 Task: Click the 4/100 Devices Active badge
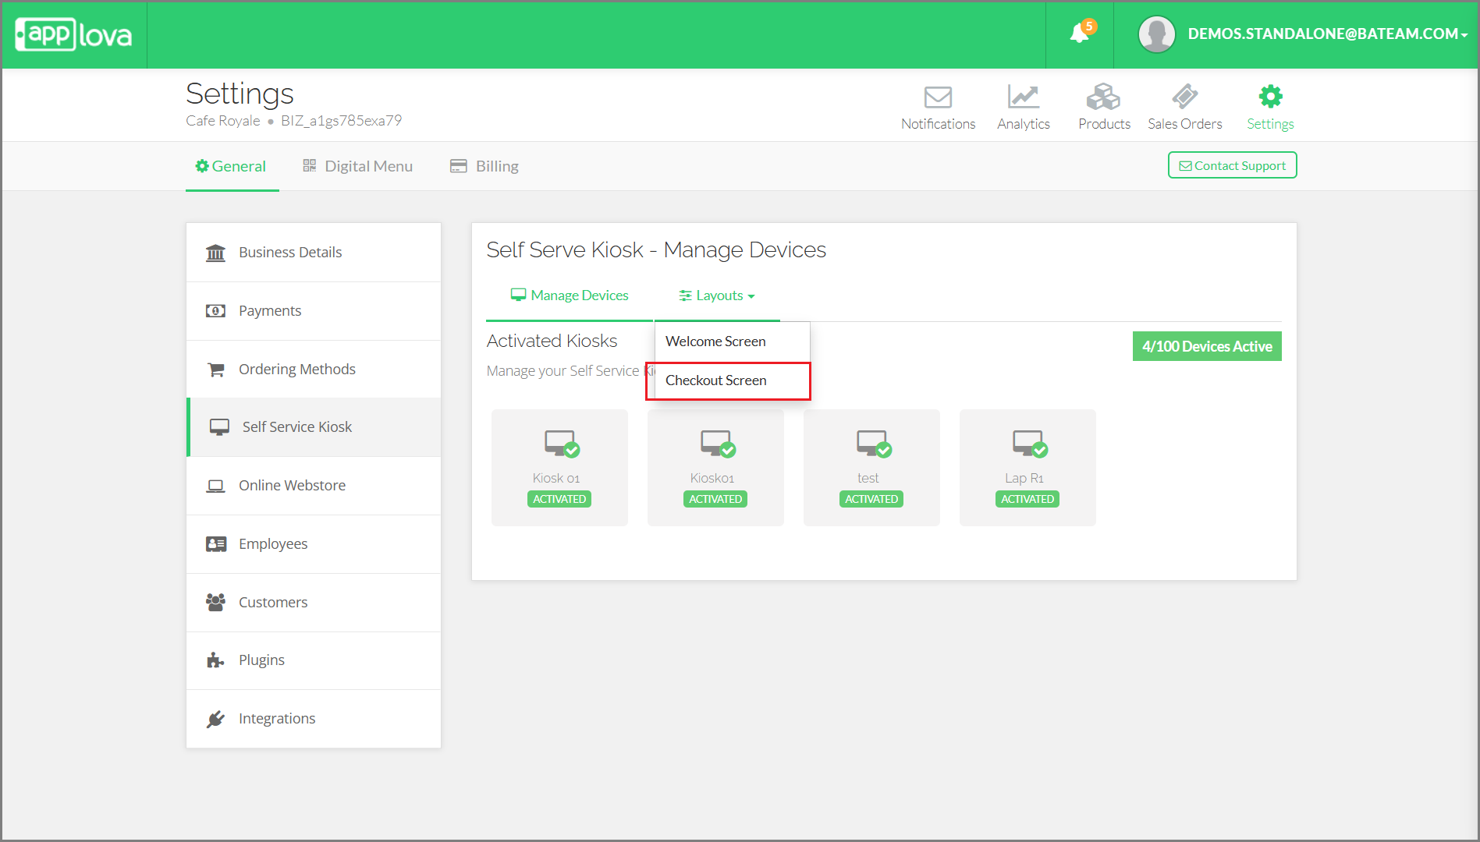tap(1207, 346)
